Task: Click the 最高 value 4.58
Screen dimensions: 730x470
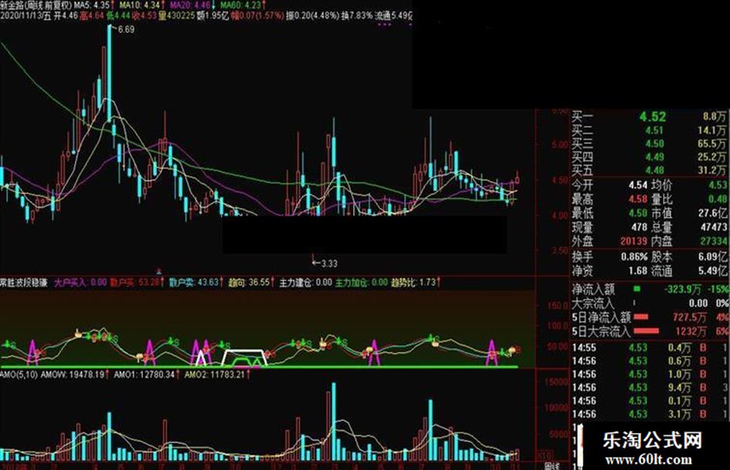Action: pos(638,199)
